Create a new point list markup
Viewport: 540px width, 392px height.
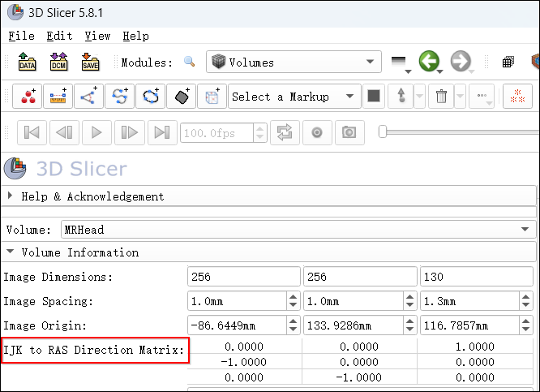tap(30, 97)
